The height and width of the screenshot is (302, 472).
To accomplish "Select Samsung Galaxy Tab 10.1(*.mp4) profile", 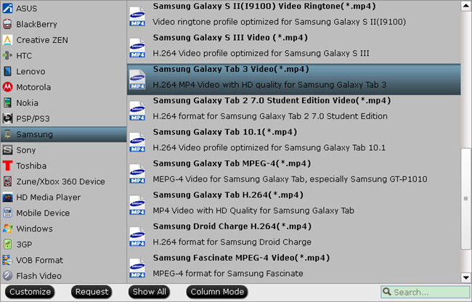I will click(294, 142).
